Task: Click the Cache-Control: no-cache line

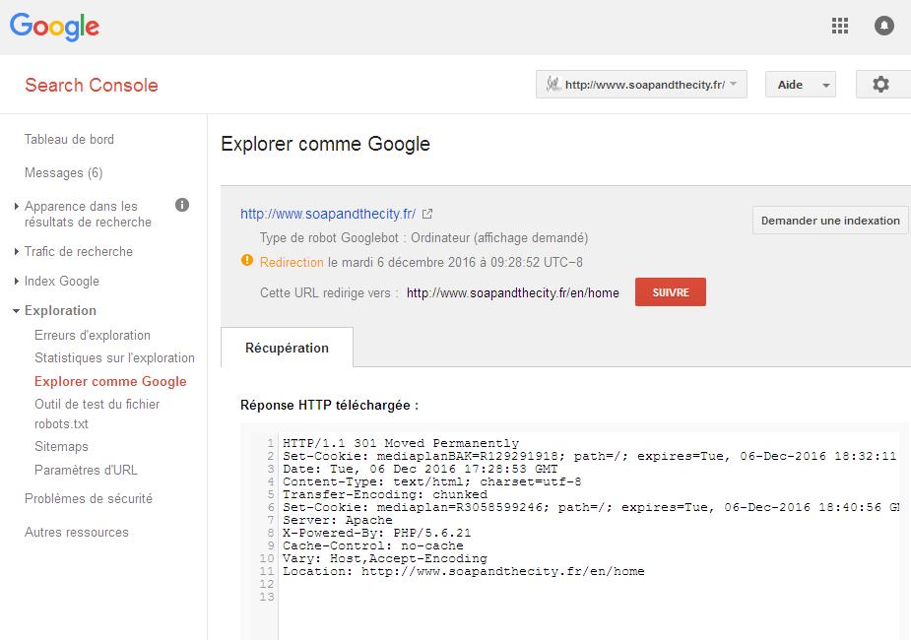Action: [x=373, y=545]
